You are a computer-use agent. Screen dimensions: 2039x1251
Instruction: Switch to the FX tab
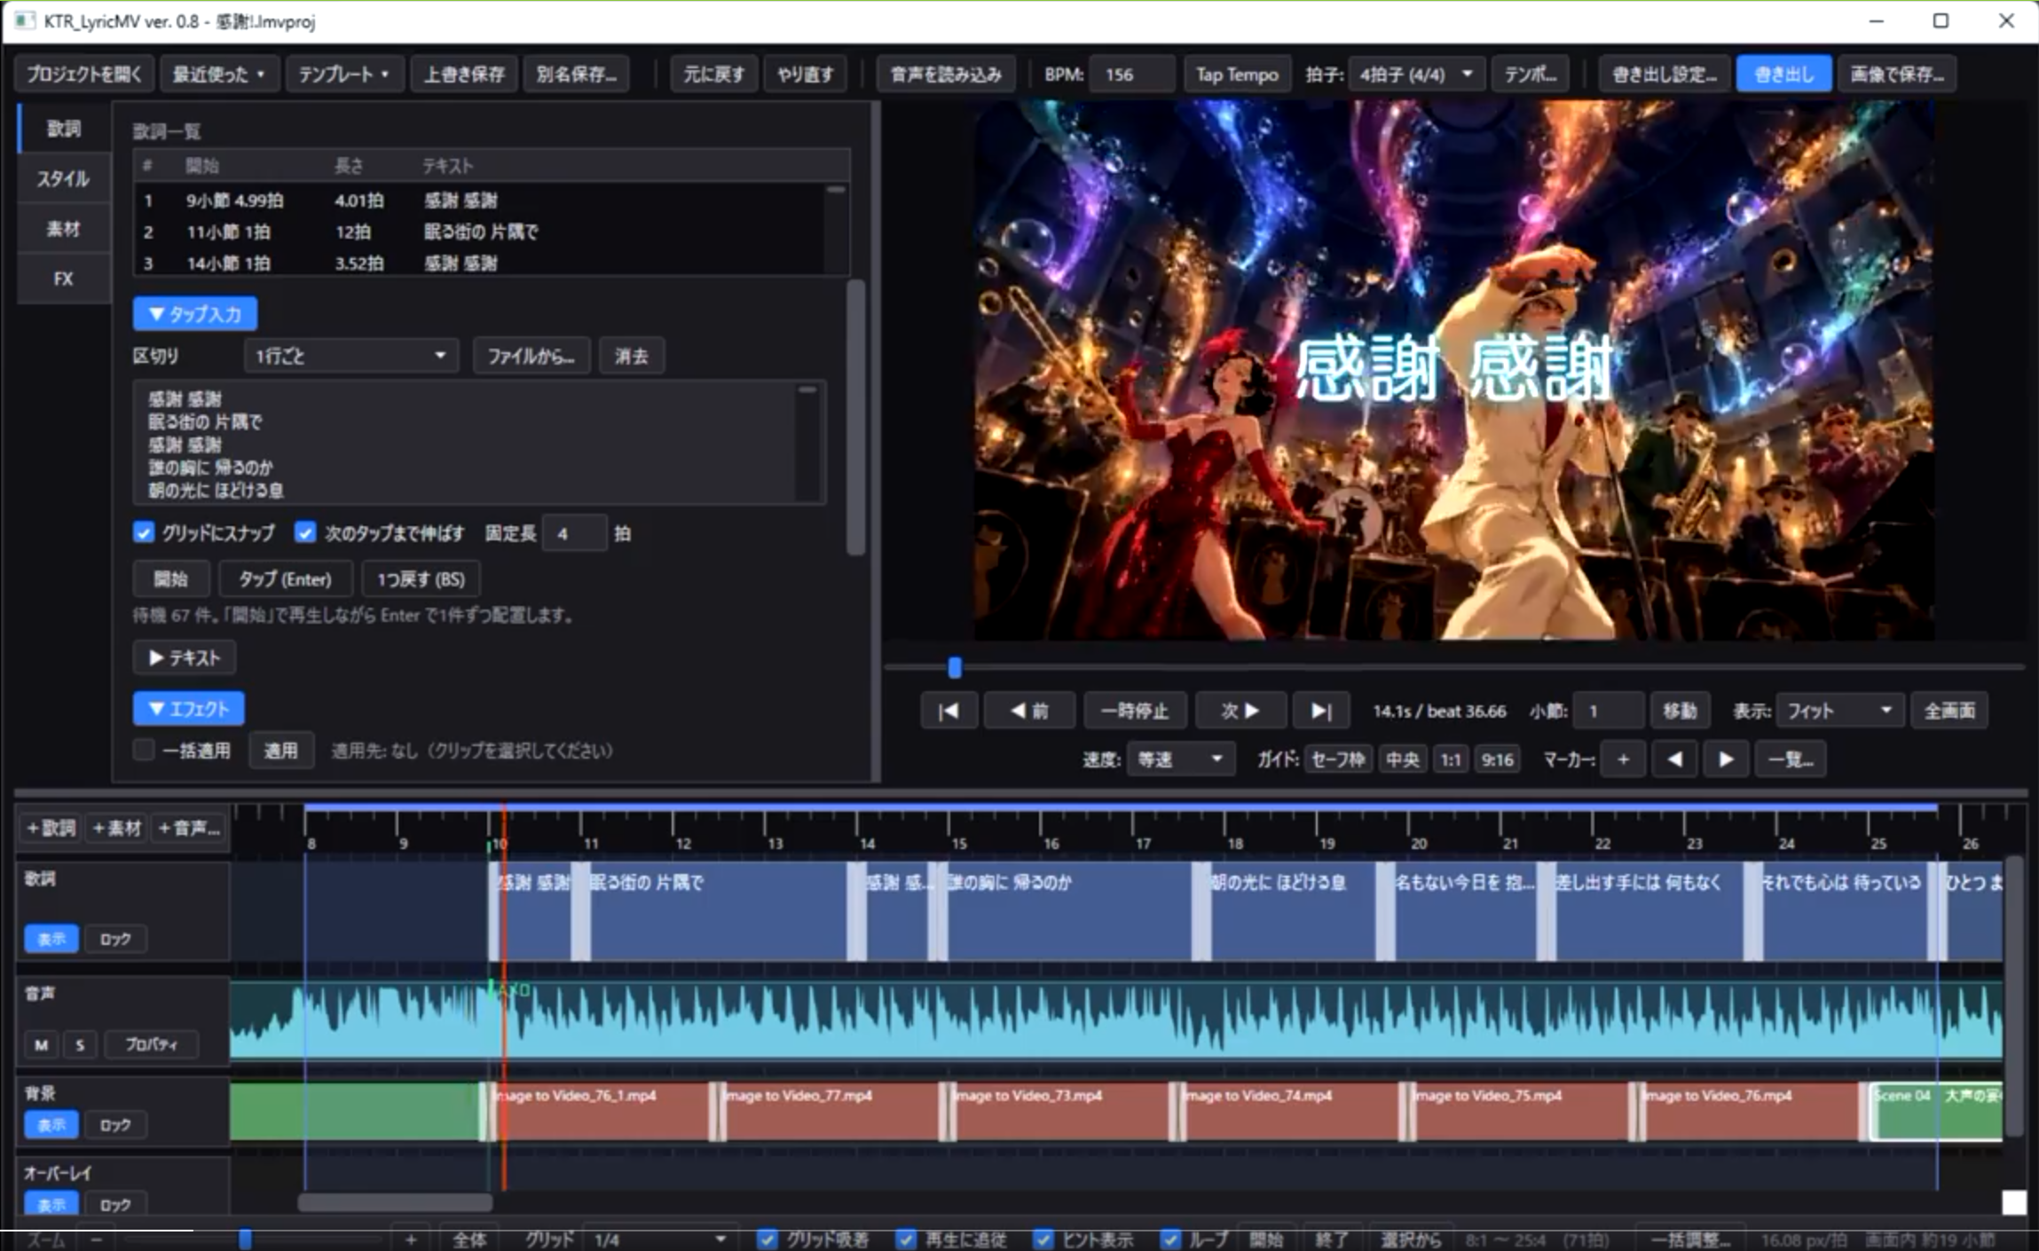pyautogui.click(x=64, y=279)
